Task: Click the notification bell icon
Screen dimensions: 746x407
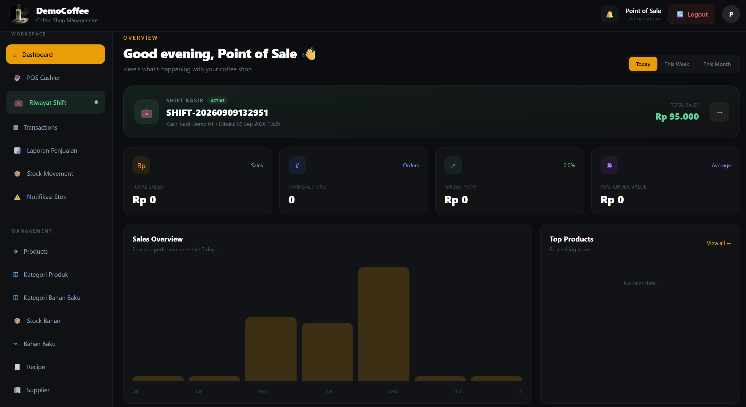Action: tap(609, 14)
